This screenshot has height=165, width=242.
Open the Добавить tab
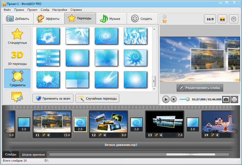coord(18,19)
